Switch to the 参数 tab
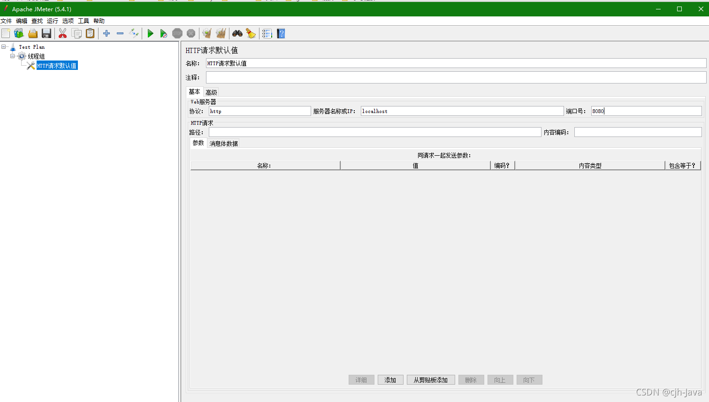 [x=198, y=143]
